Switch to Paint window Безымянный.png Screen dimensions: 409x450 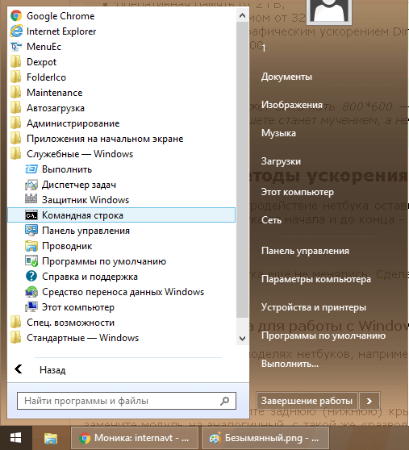pyautogui.click(x=265, y=438)
